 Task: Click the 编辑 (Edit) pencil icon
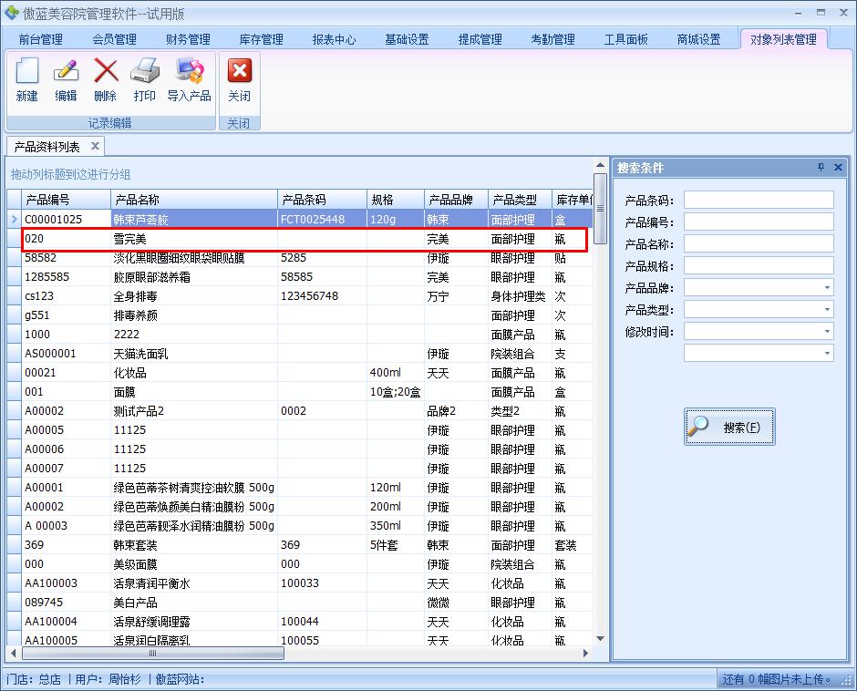[x=66, y=72]
